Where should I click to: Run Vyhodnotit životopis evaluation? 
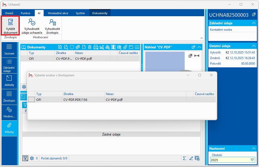tap(52, 26)
